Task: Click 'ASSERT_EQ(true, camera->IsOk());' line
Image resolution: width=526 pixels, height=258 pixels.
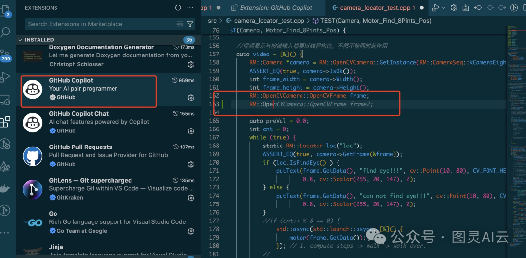Action: pyautogui.click(x=302, y=71)
